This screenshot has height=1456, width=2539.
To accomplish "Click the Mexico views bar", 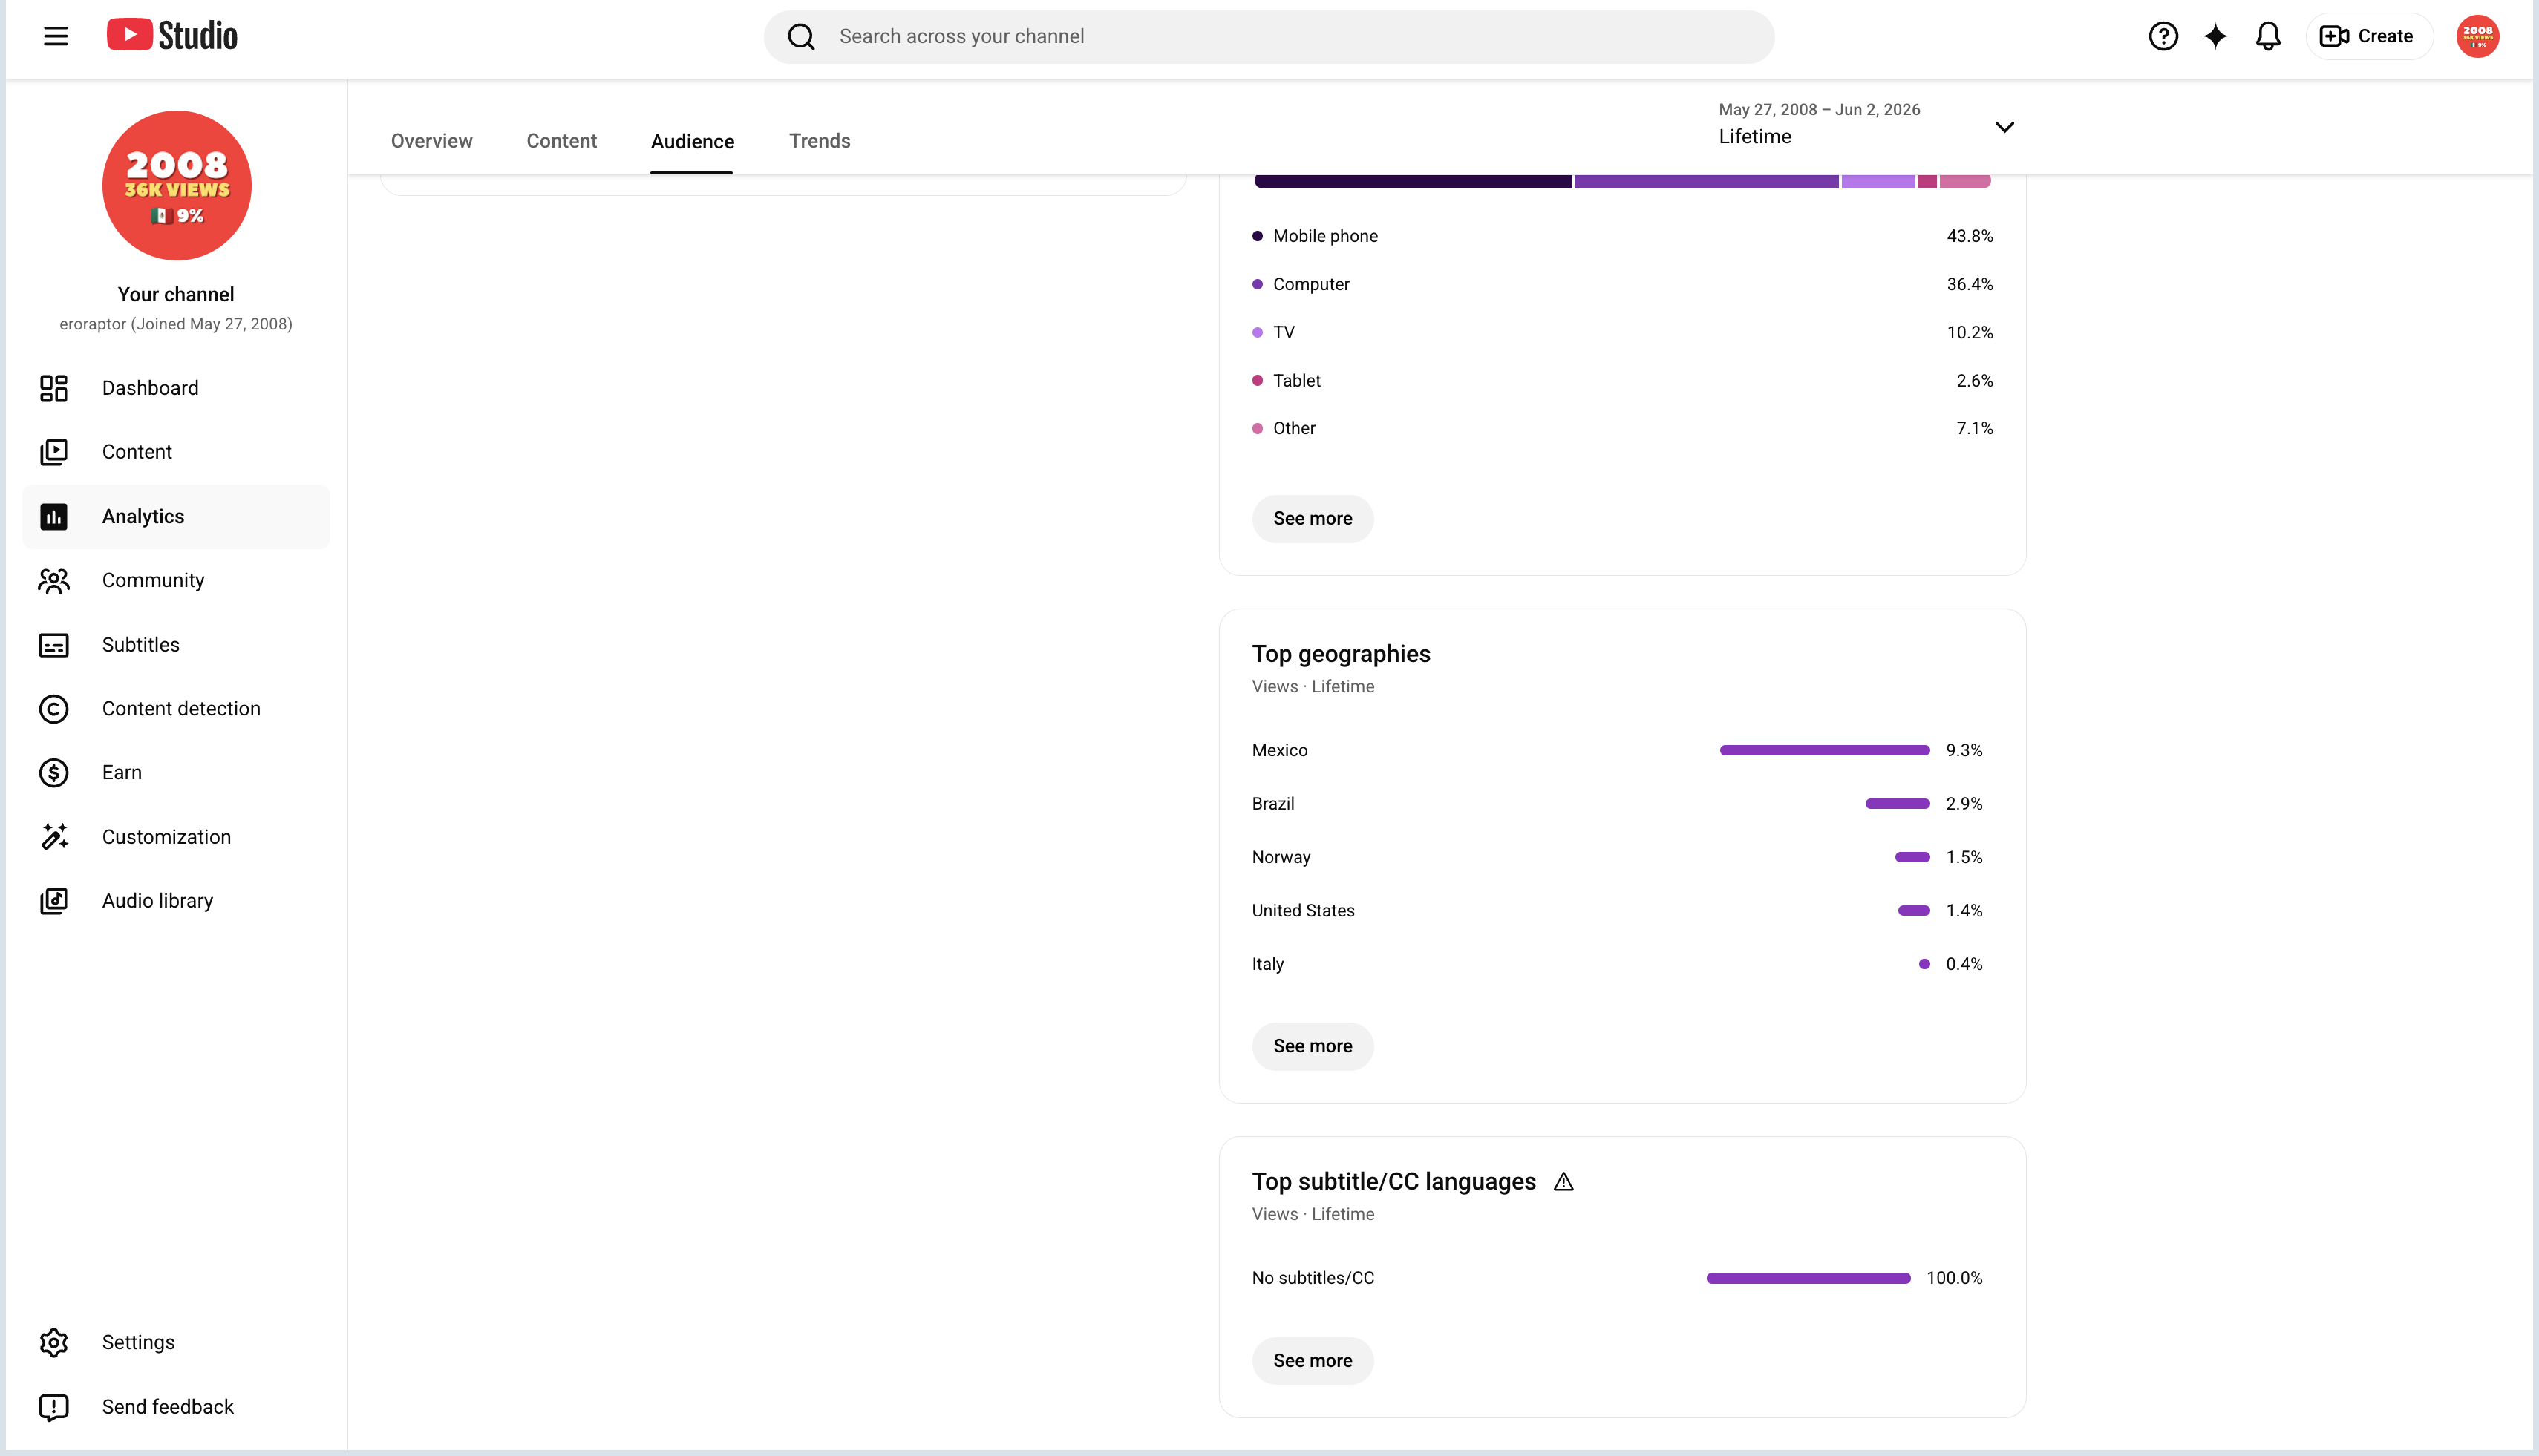I will pos(1824,751).
